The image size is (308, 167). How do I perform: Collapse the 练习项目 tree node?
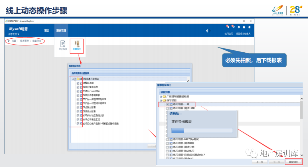click(x=161, y=100)
